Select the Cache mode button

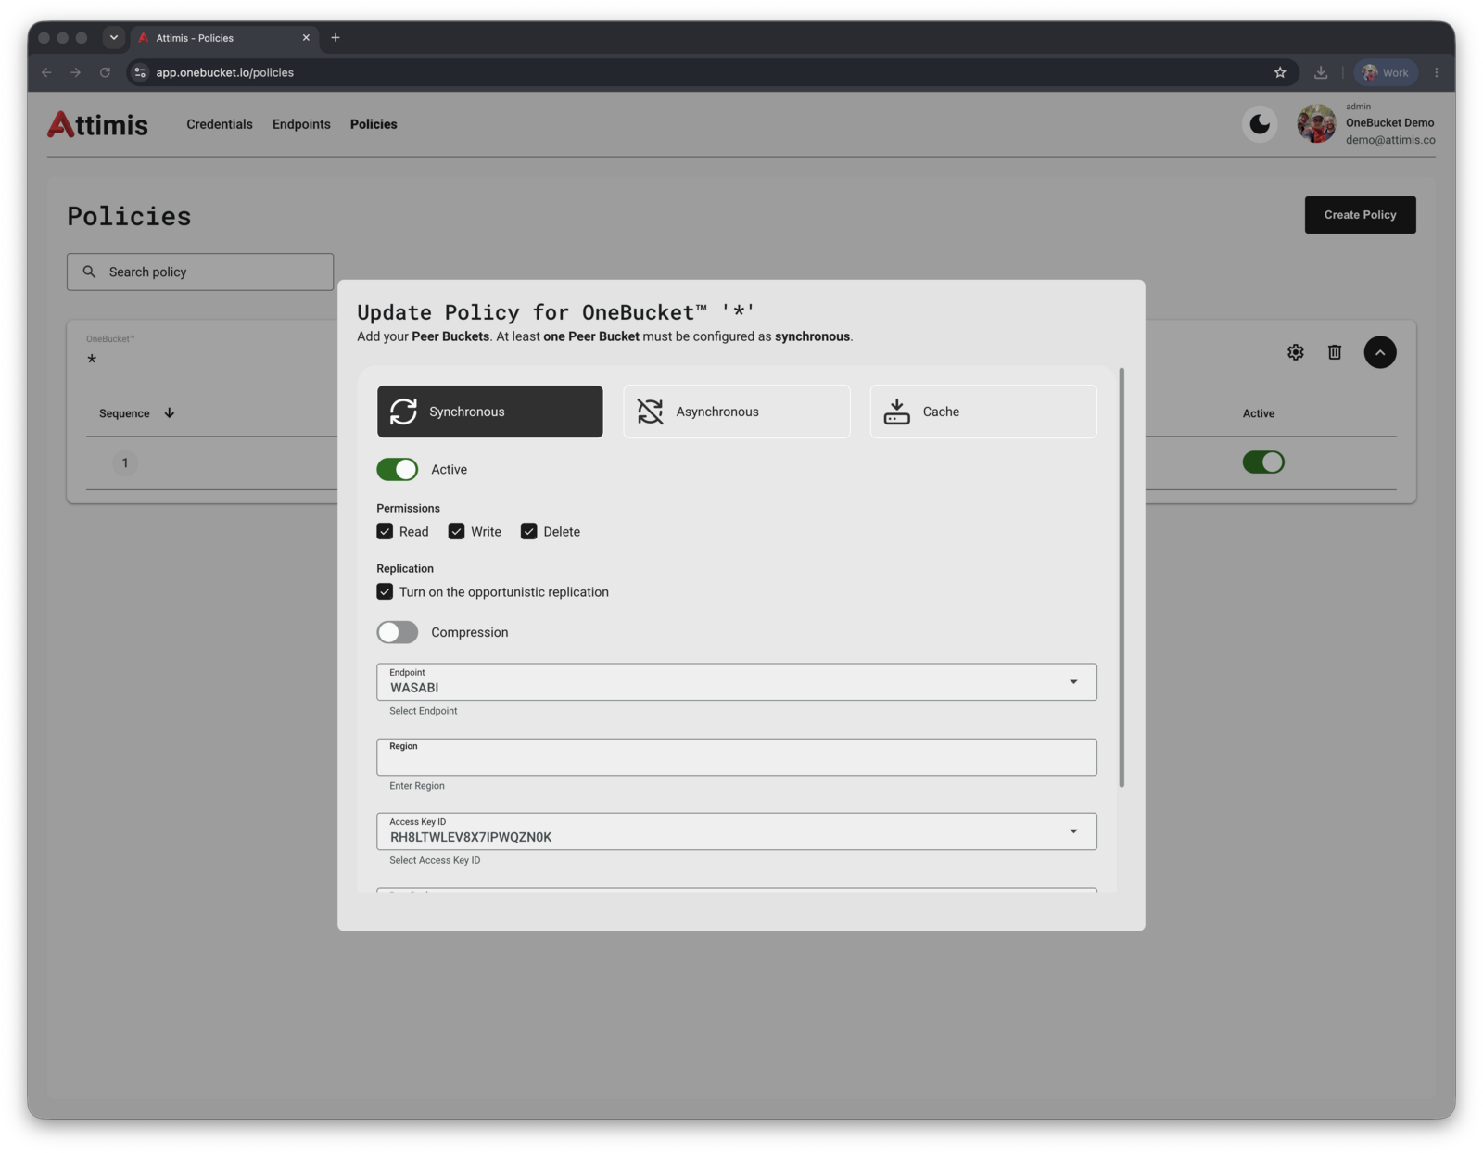click(x=982, y=412)
